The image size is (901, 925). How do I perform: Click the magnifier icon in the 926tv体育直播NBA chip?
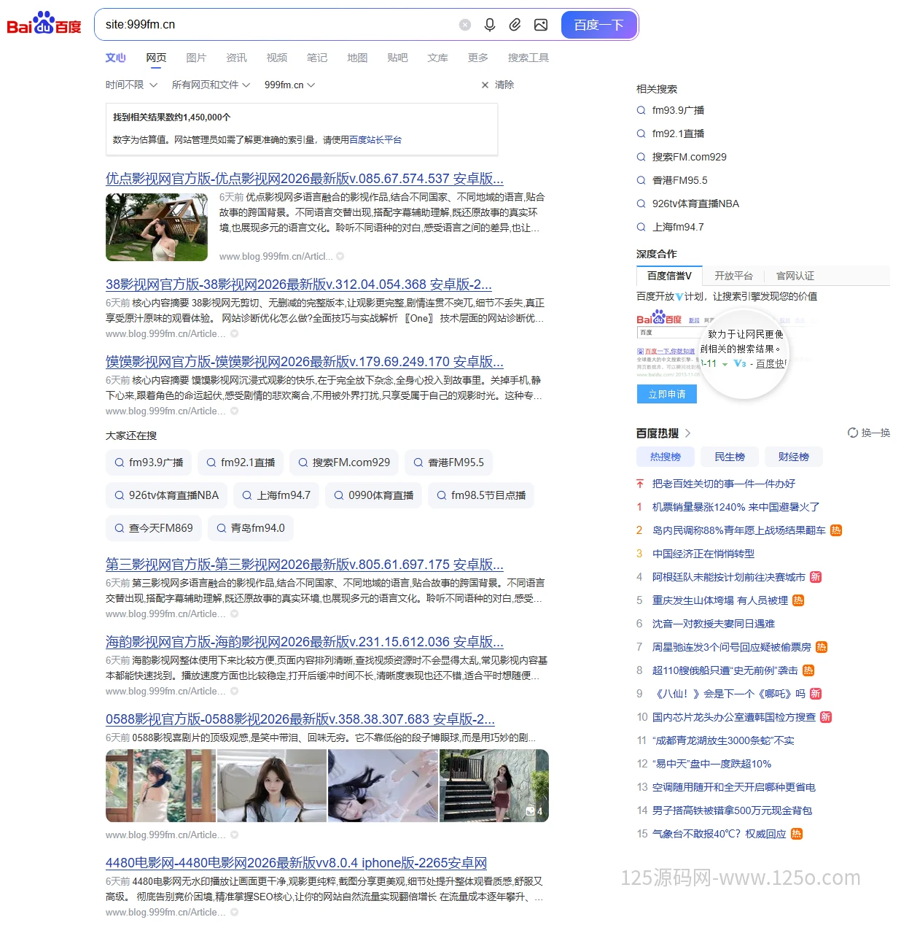pos(120,495)
